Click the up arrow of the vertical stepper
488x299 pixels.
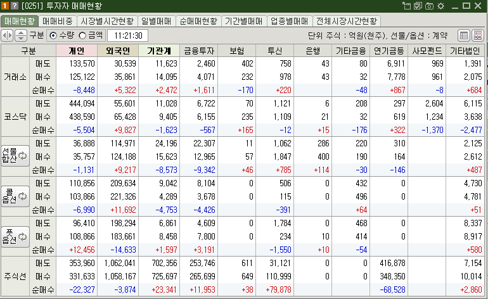pos(20,33)
